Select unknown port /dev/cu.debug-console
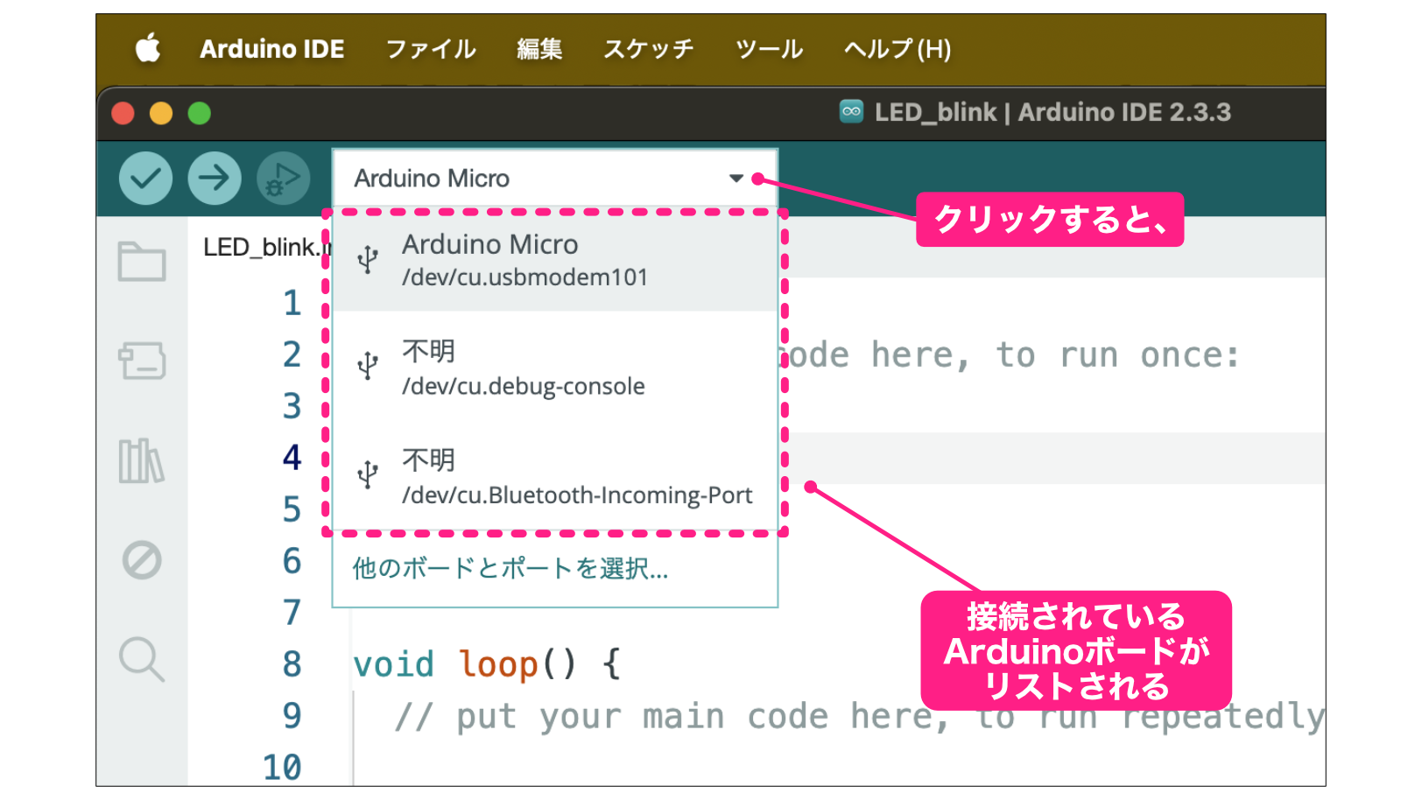1422x800 pixels. coord(555,368)
